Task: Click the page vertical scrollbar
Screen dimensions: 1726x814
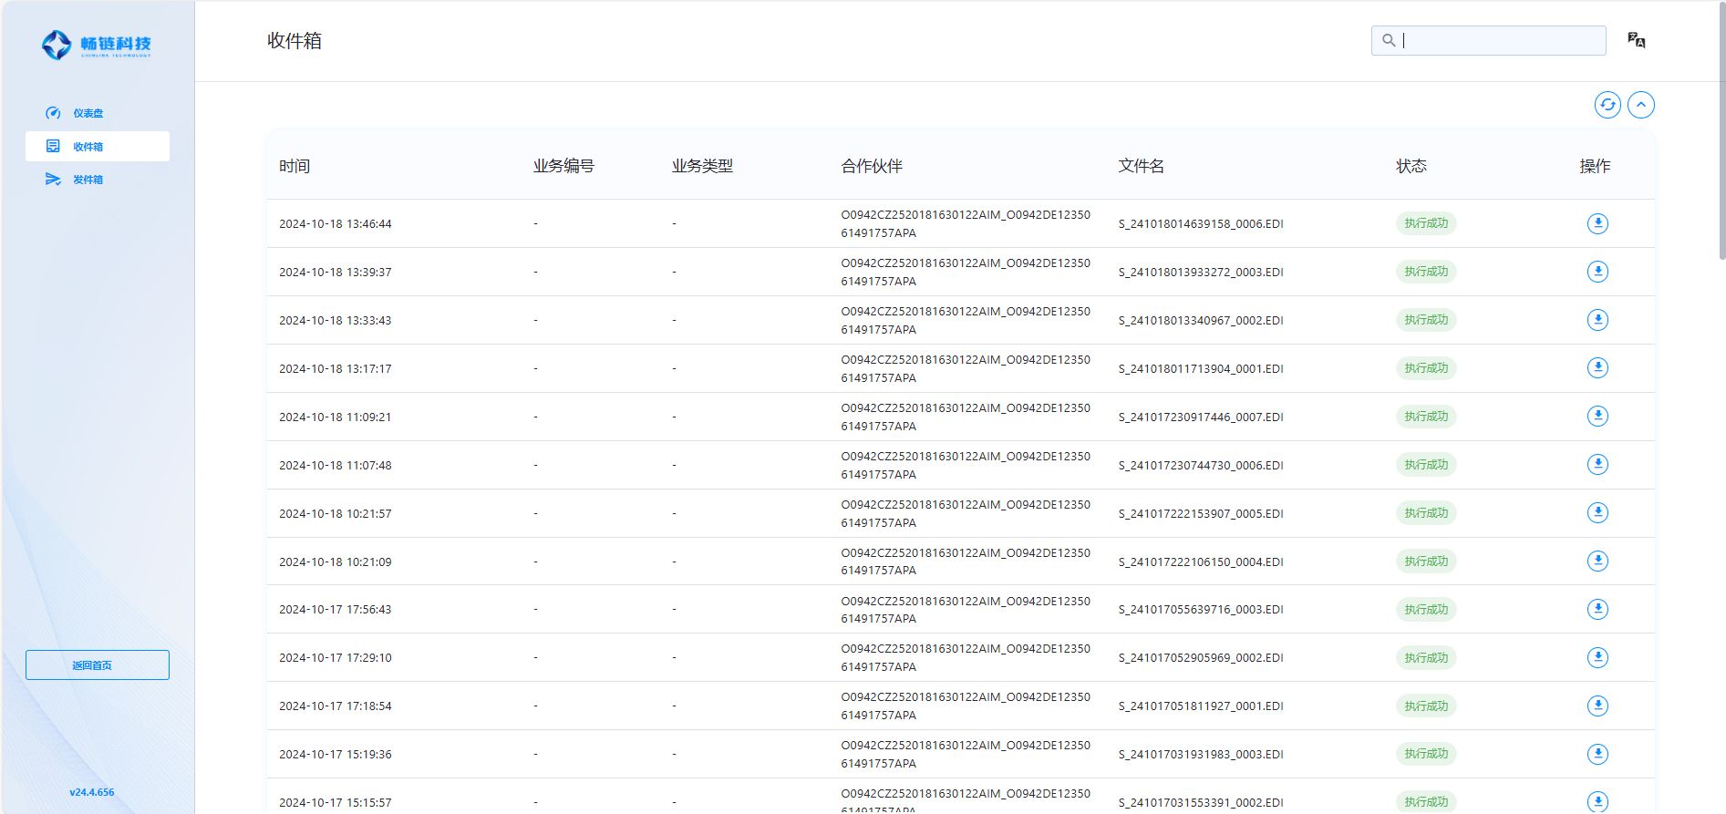Action: tap(1721, 137)
